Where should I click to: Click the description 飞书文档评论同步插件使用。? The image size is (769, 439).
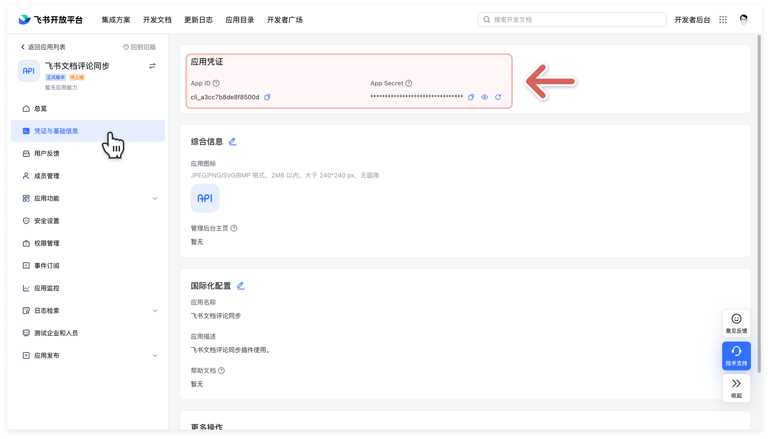click(x=230, y=350)
